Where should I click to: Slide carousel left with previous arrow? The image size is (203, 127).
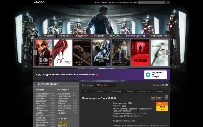tap(35, 52)
